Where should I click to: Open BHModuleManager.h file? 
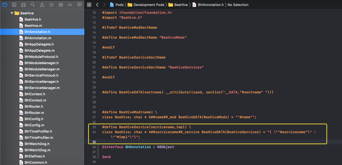tap(42, 63)
